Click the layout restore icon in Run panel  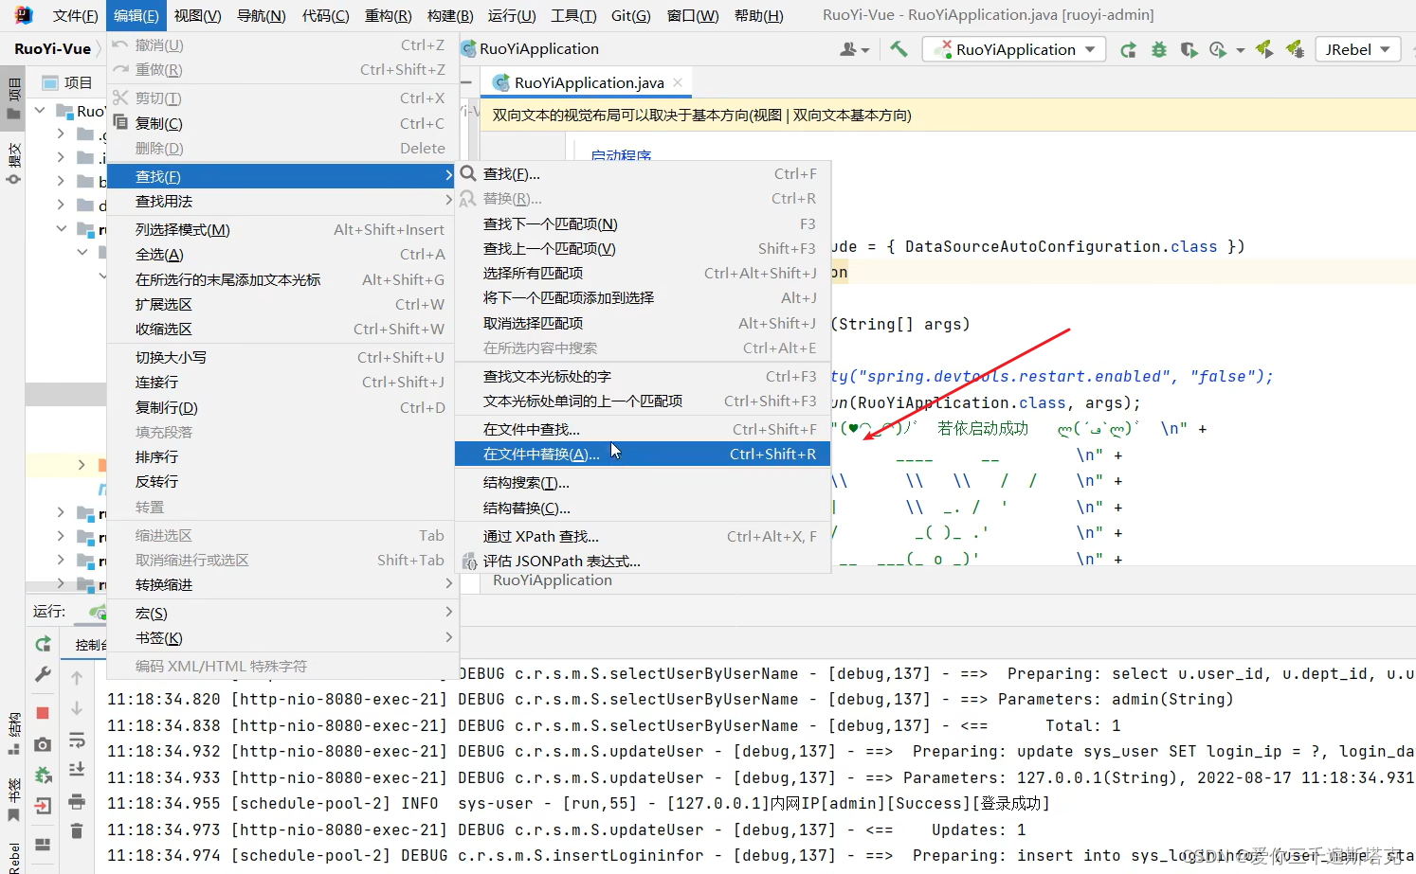click(x=43, y=844)
